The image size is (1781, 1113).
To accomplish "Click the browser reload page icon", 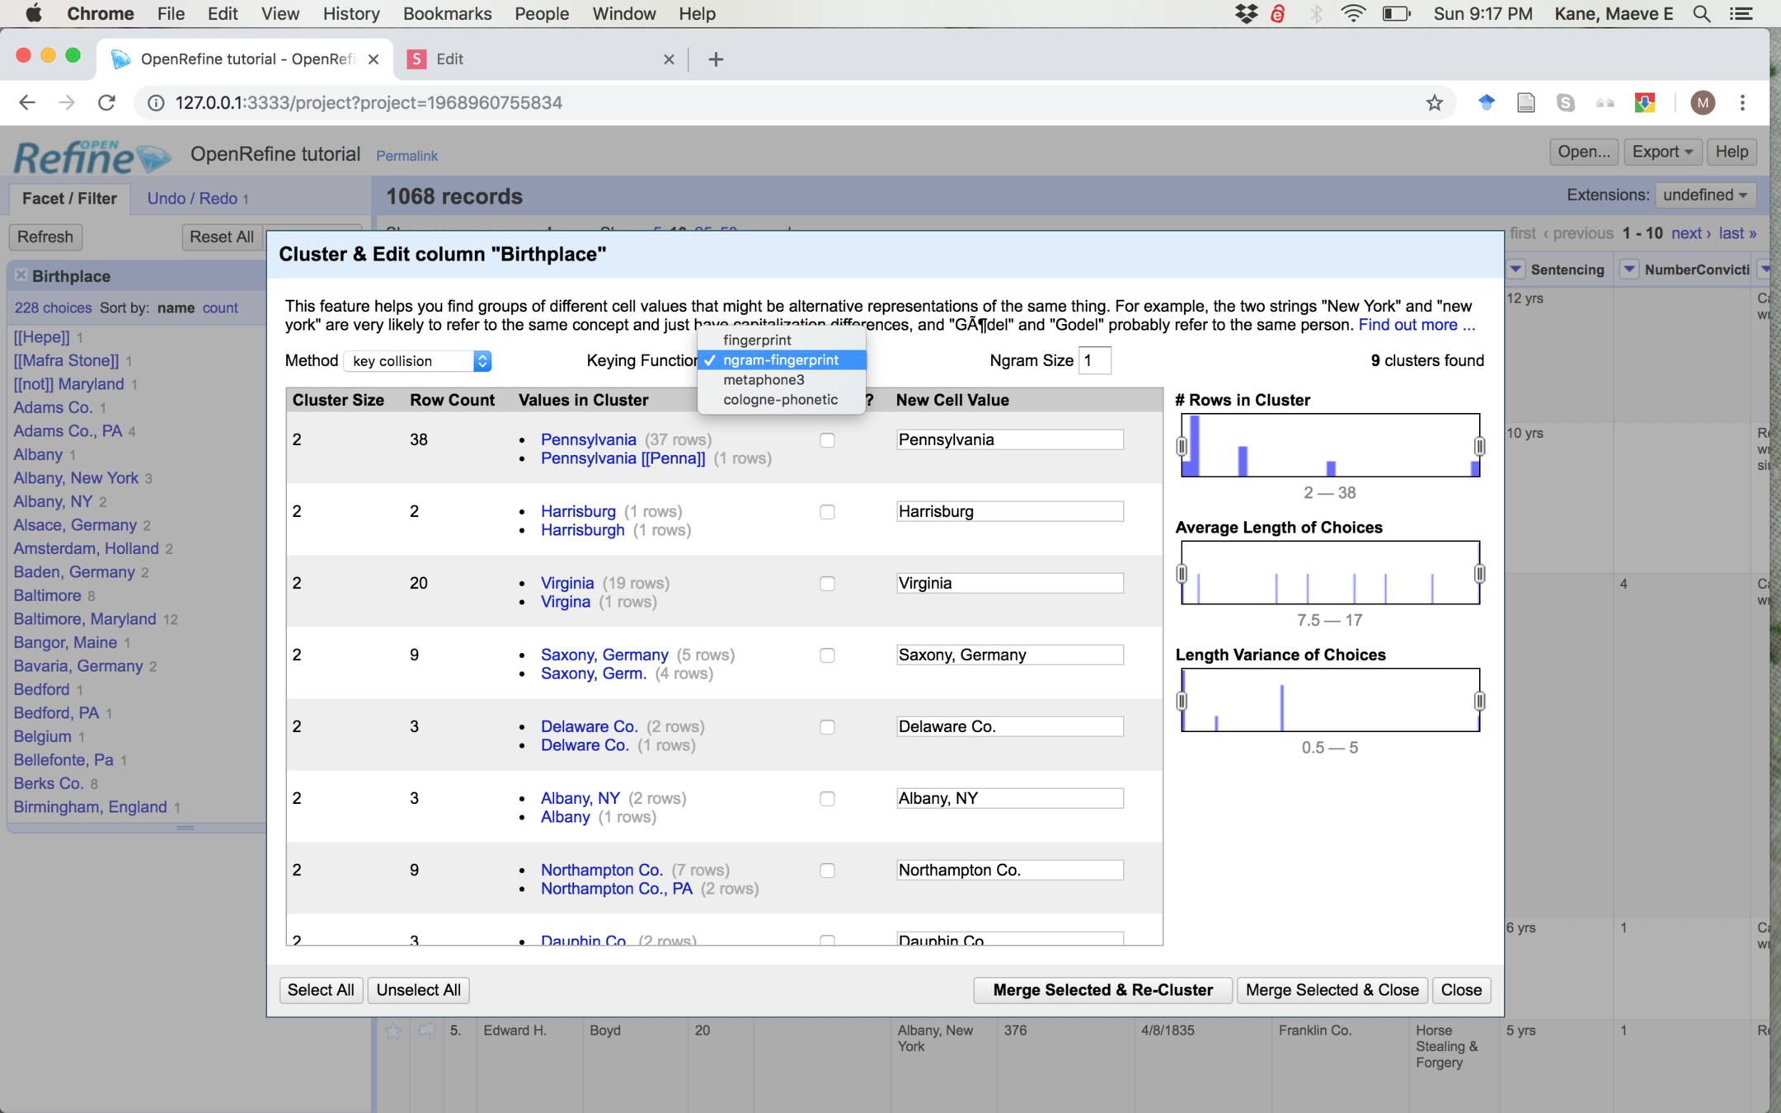I will point(106,103).
